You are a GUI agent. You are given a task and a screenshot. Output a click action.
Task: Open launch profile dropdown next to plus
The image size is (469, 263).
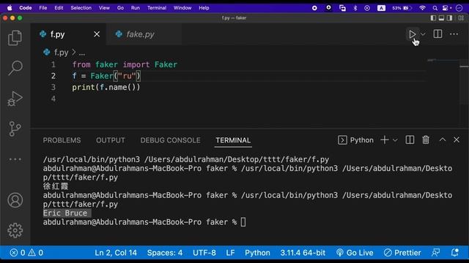395,140
